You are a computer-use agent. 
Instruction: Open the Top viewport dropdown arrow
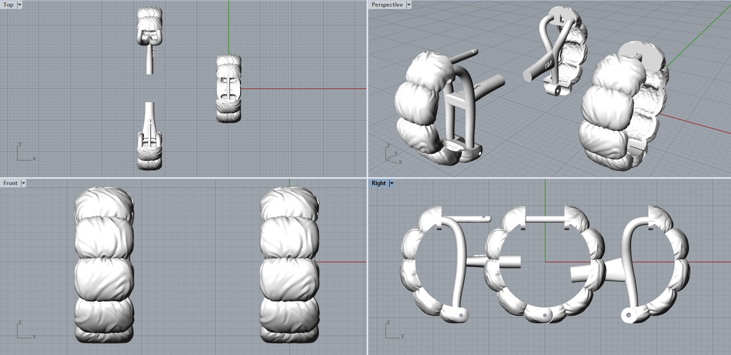click(x=19, y=5)
